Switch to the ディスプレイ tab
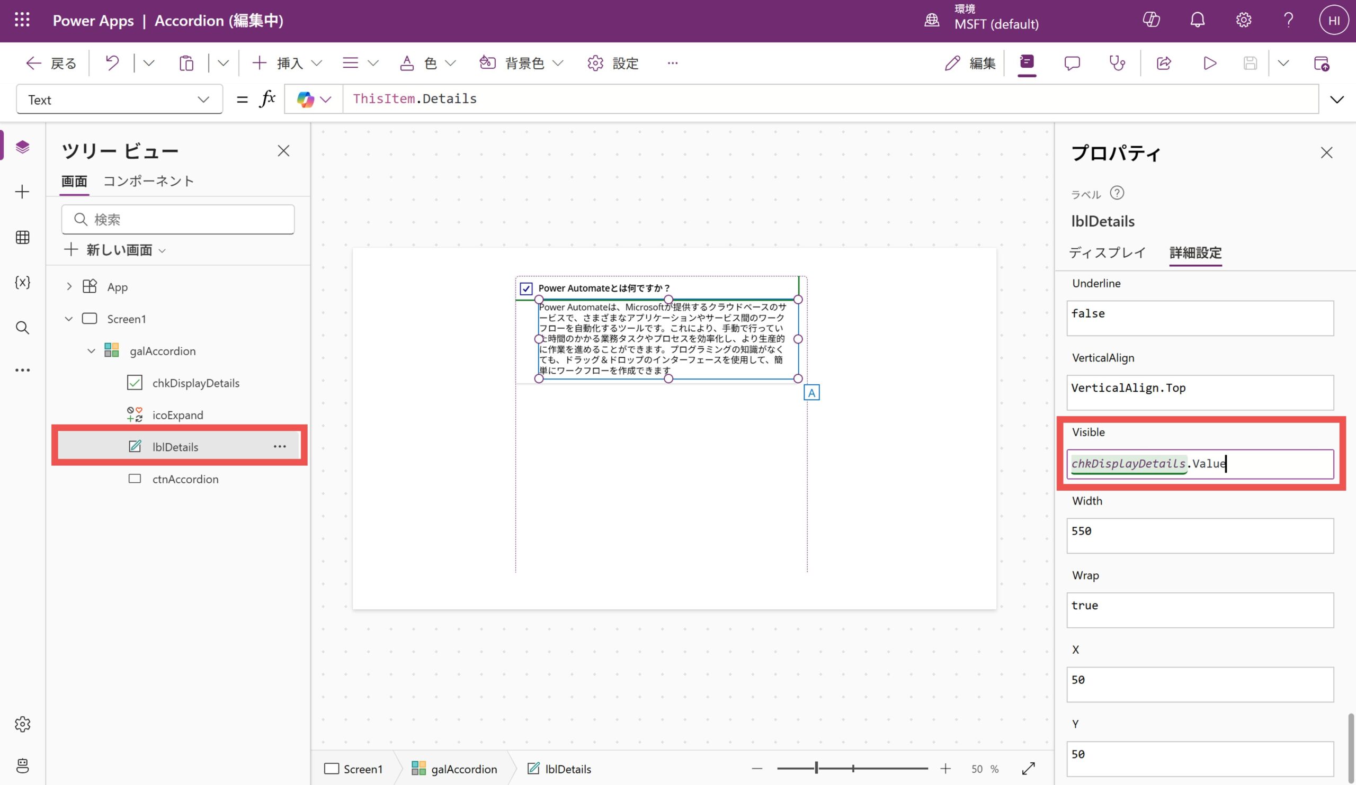This screenshot has width=1356, height=785. pyautogui.click(x=1107, y=252)
